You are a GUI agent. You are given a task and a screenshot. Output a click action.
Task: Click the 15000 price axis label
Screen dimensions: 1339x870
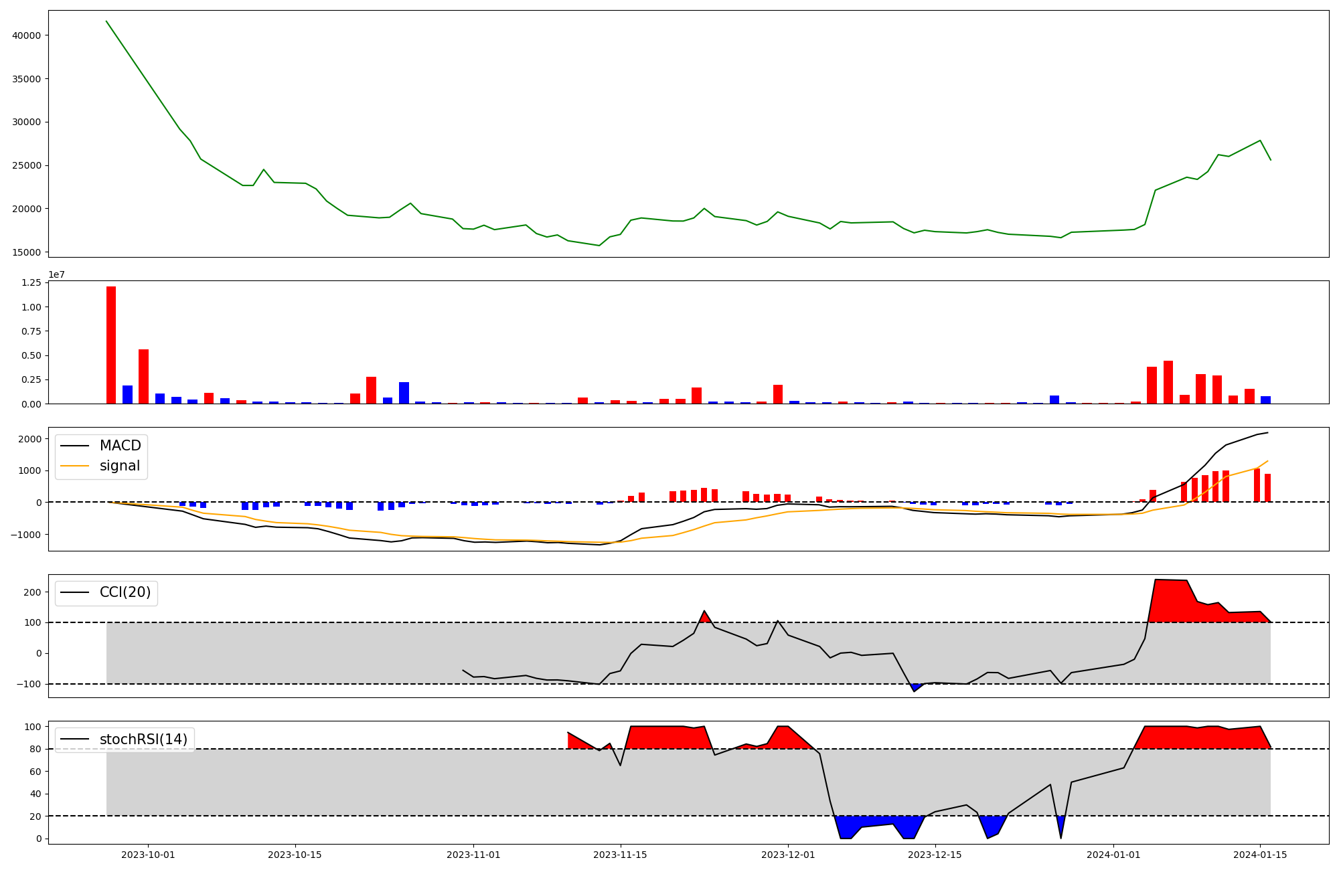[27, 252]
